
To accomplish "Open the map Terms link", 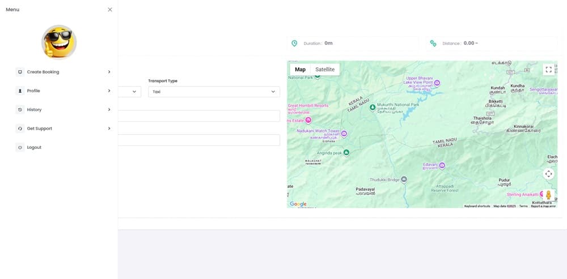I will coord(523,206).
